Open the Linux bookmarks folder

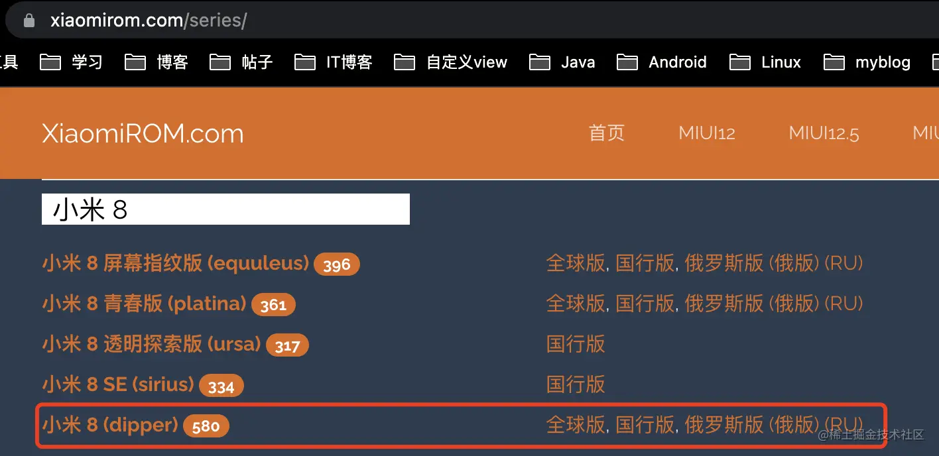(781, 62)
